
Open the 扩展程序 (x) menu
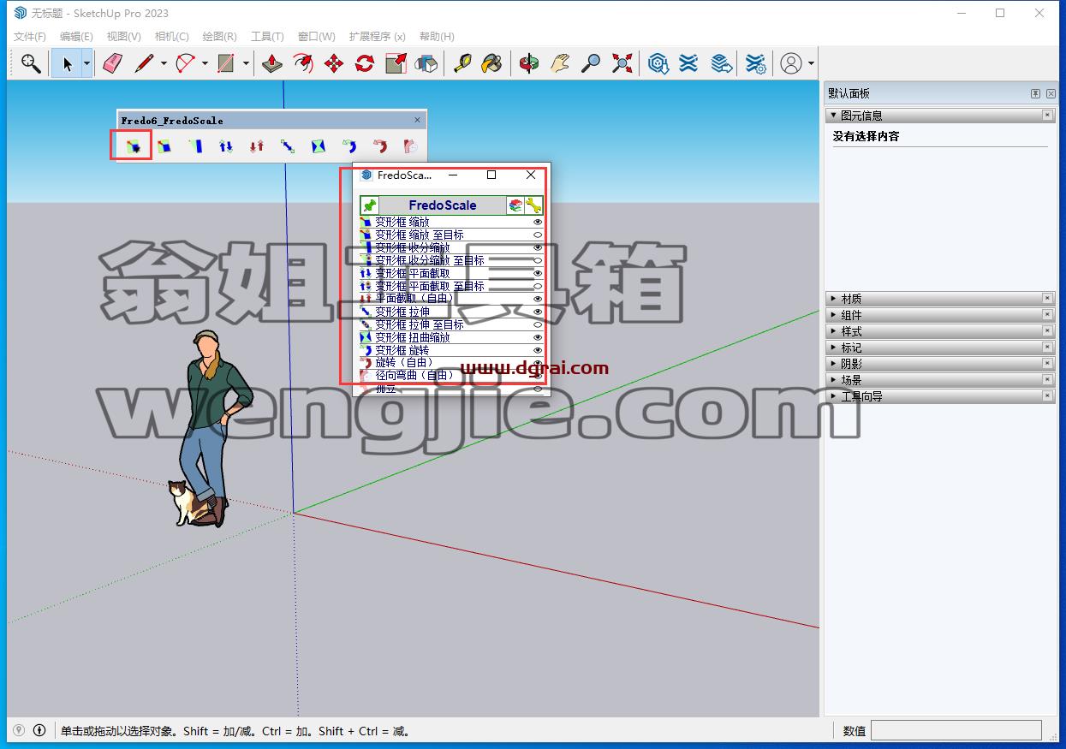tap(377, 36)
